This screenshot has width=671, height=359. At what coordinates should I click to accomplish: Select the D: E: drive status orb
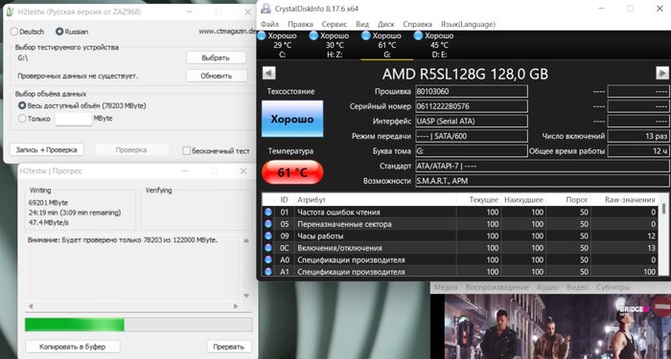(418, 36)
